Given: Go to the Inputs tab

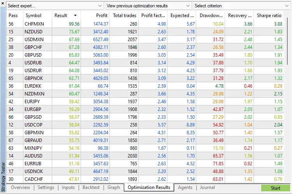Looking at the screenshot, I should [x=68, y=187].
